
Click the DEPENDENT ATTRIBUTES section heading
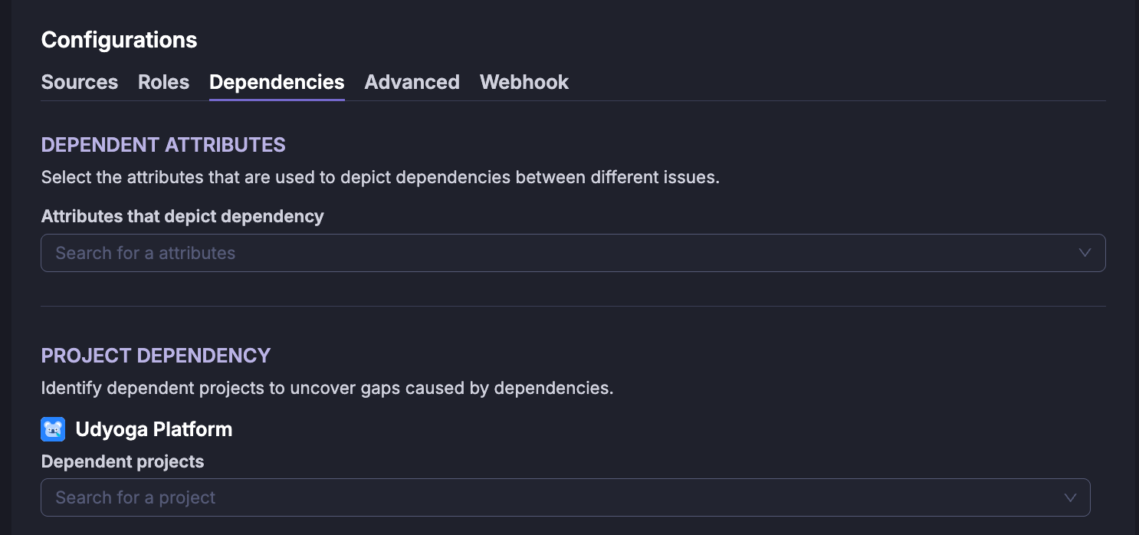click(x=163, y=145)
